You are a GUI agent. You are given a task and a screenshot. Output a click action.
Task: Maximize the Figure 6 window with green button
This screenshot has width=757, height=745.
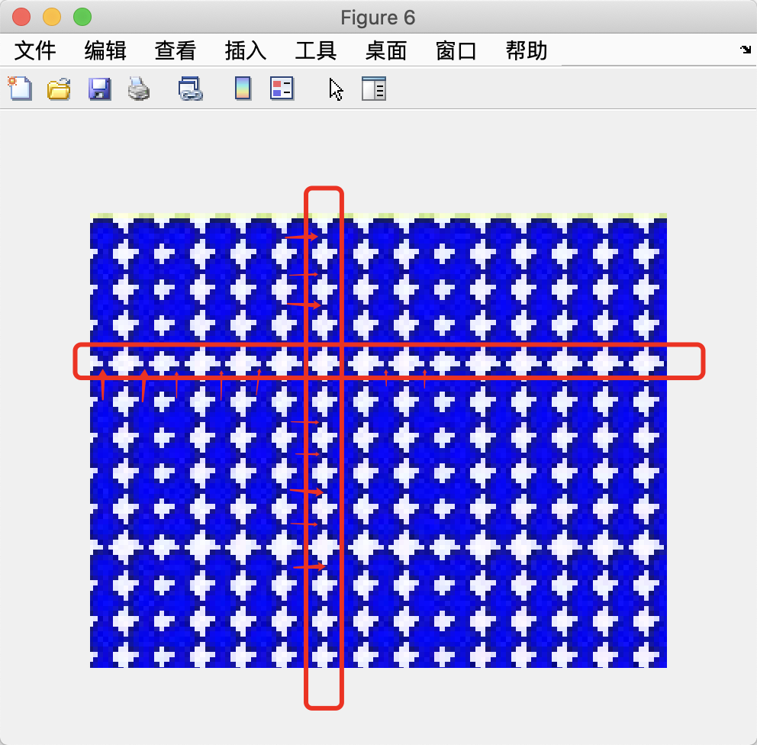(x=82, y=17)
